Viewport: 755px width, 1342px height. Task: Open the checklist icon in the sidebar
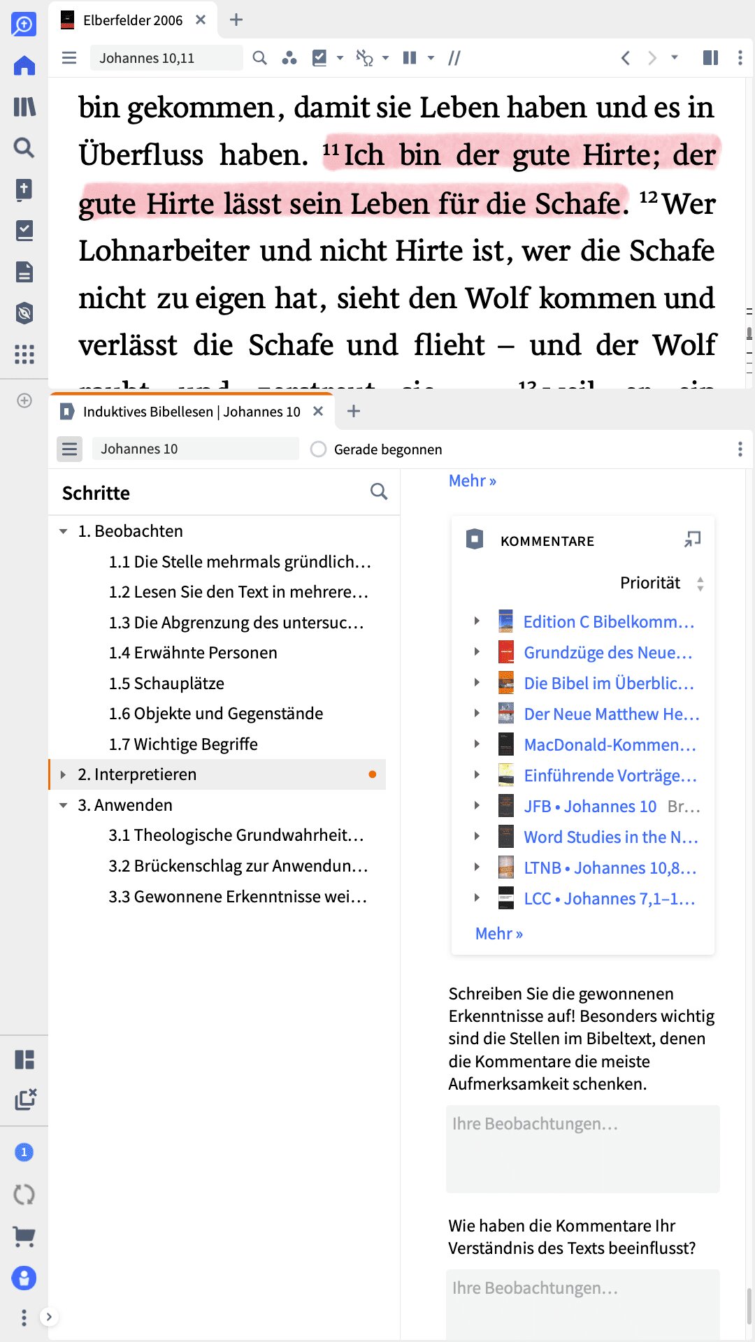24,231
